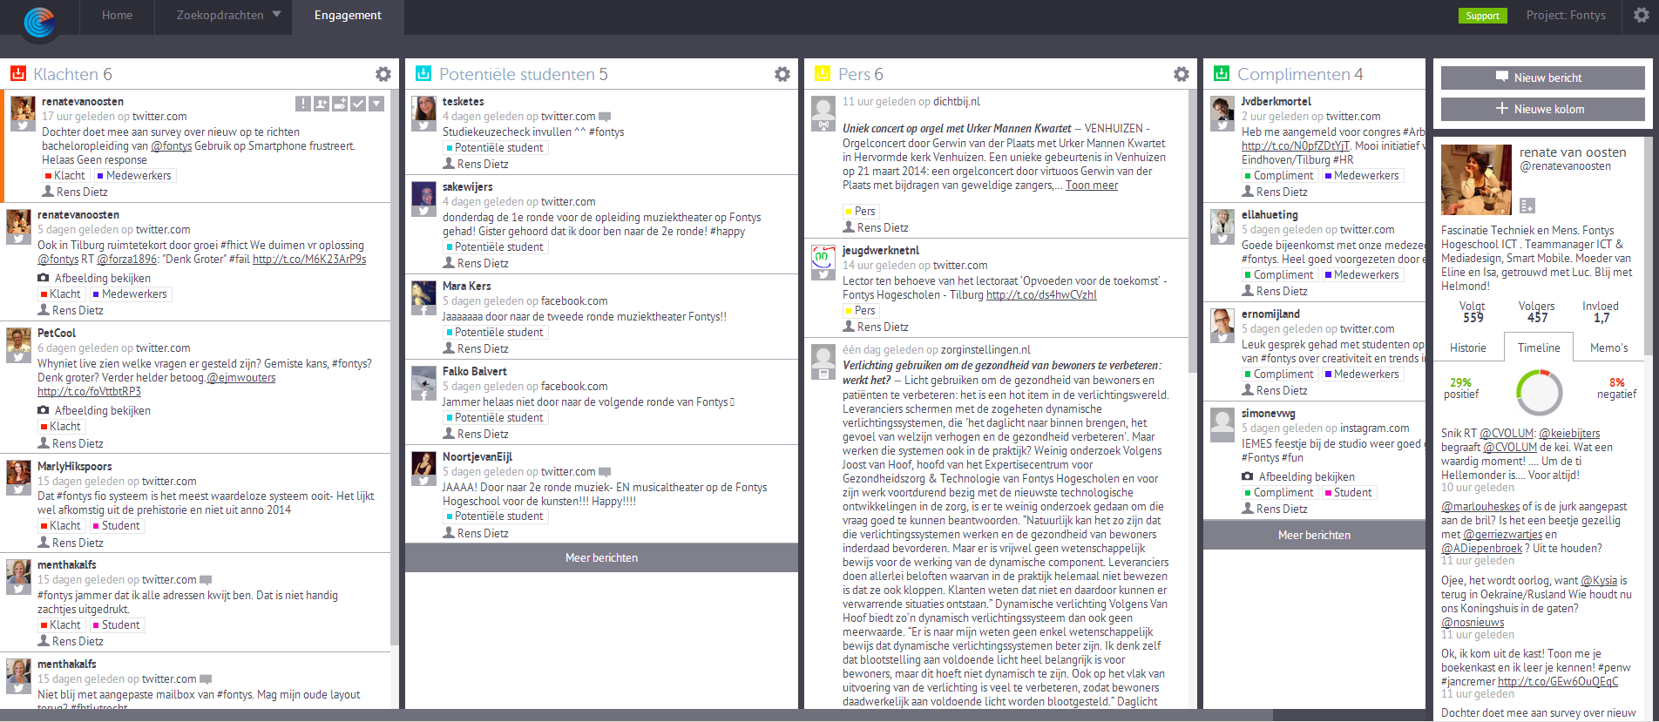Open @fontys link in first Klachten message
The width and height of the screenshot is (1659, 722).
(171, 145)
